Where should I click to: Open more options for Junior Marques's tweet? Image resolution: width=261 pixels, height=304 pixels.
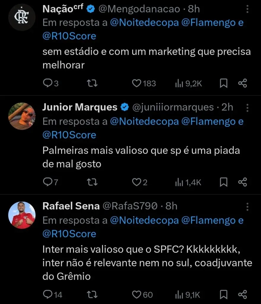click(x=247, y=108)
